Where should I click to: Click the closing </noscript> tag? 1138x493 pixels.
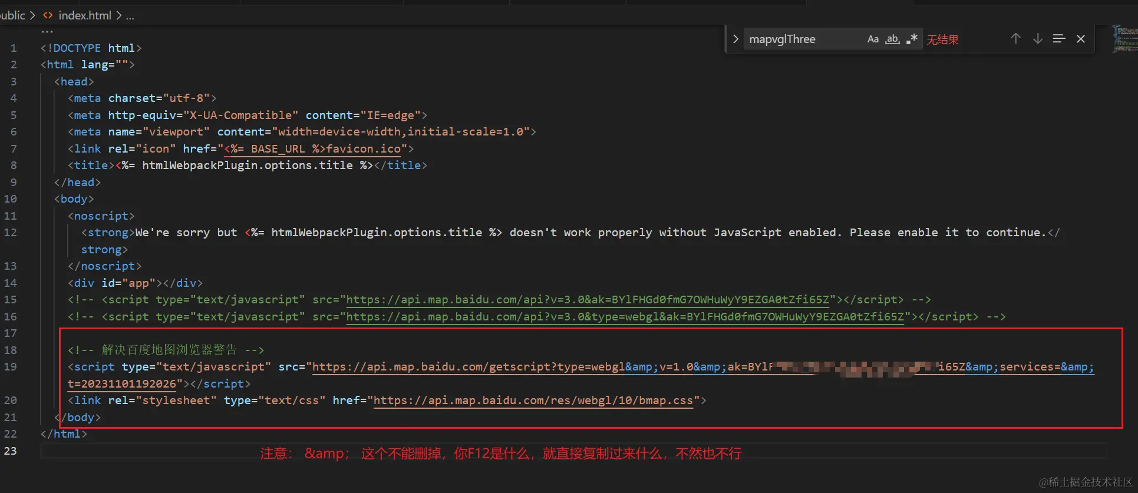[x=105, y=266]
